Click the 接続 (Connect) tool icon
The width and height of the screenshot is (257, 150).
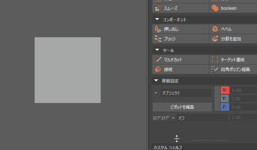click(158, 69)
